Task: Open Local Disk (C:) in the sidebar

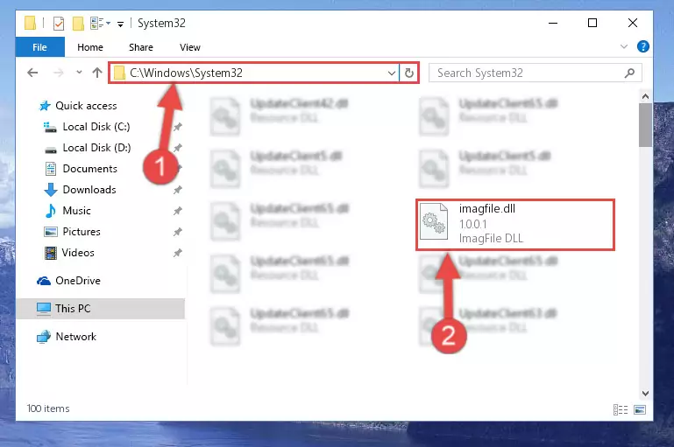Action: [x=87, y=127]
